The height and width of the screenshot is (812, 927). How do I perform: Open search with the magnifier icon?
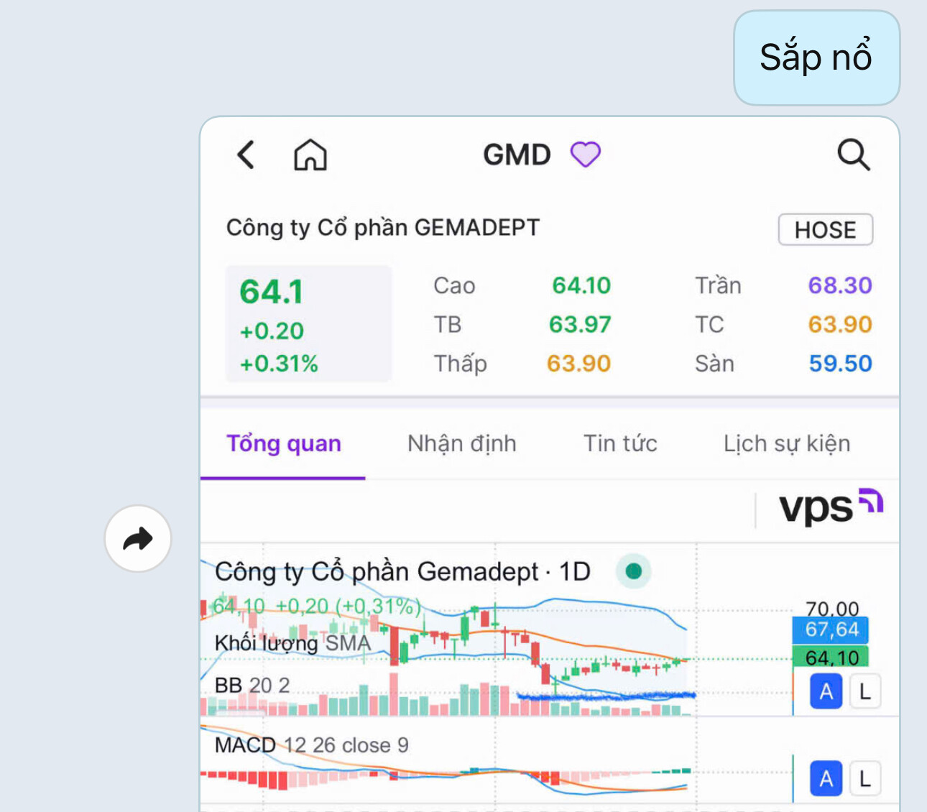(853, 154)
